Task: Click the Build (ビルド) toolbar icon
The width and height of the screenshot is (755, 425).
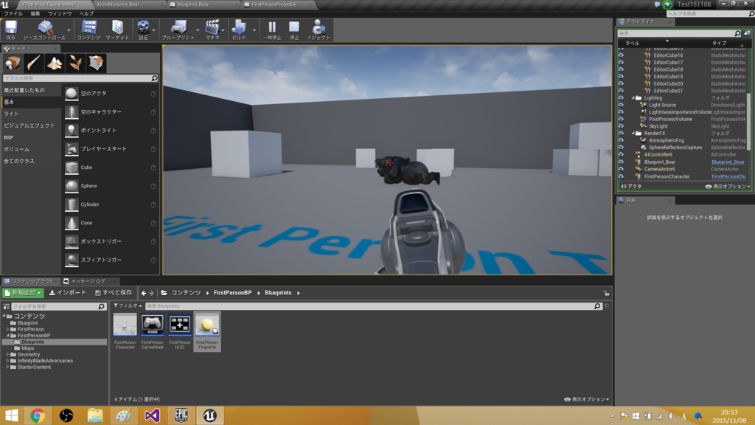Action: tap(239, 30)
